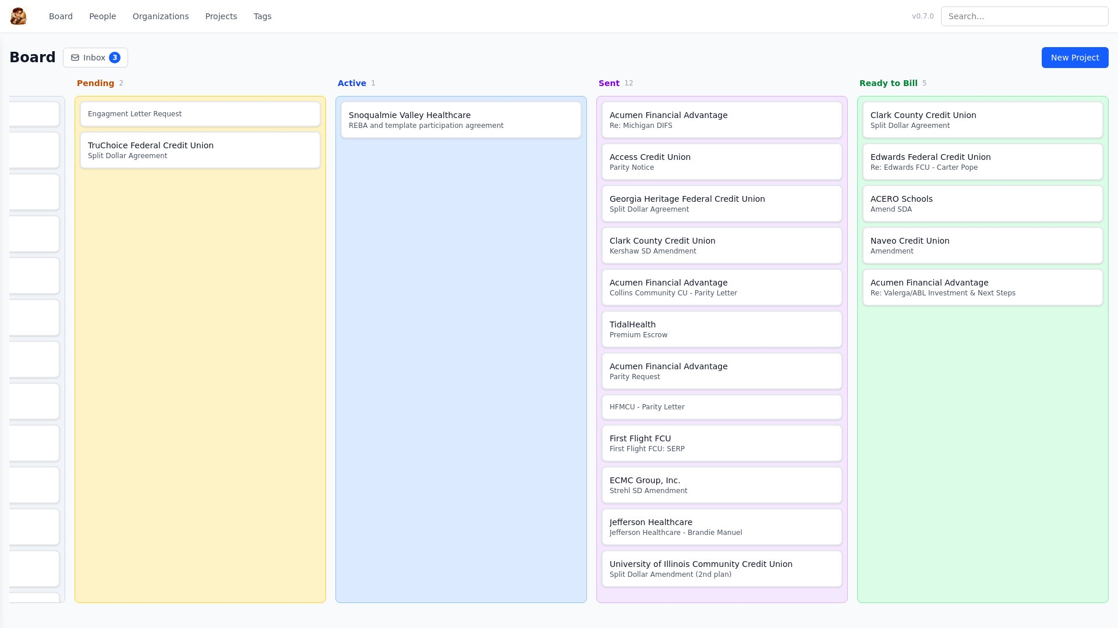The image size is (1118, 628).
Task: Click the Pending column header
Action: (x=95, y=83)
